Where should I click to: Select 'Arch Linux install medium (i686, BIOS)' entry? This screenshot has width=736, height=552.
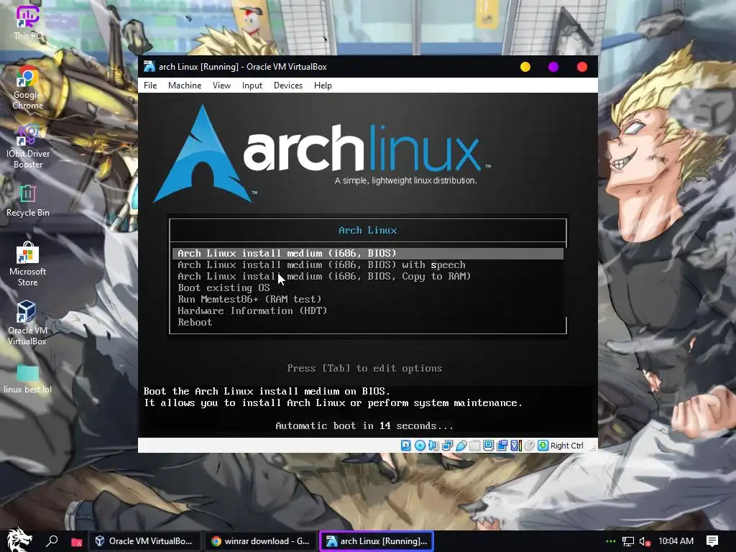(368, 254)
